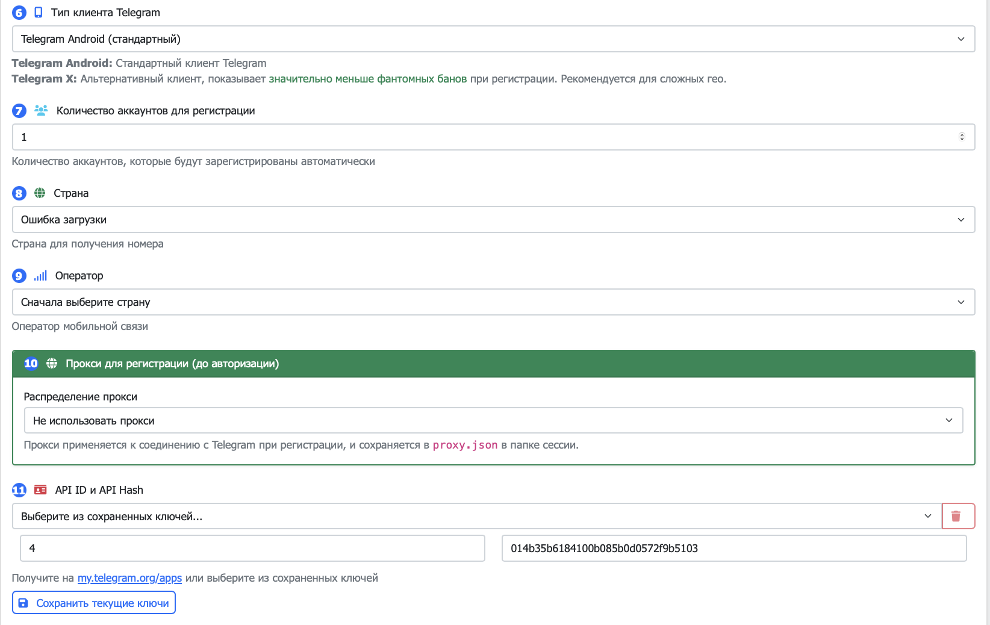Click the numbered badge '8' next to 'Страна'
This screenshot has width=990, height=625.
pyautogui.click(x=18, y=193)
